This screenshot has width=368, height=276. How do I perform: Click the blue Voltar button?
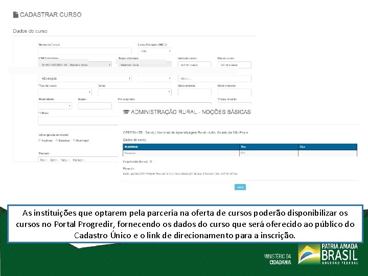click(240, 187)
